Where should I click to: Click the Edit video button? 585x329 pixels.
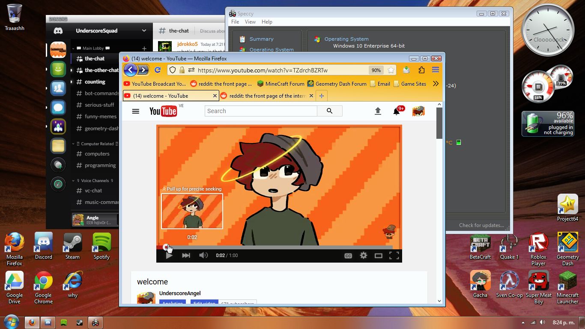click(x=204, y=303)
